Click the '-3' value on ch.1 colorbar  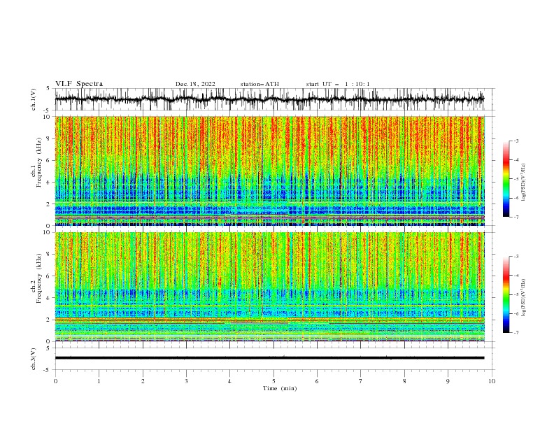pos(516,141)
